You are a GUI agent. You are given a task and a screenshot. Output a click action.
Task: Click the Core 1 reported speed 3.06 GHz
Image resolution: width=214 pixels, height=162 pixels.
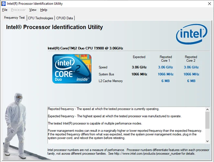165,67
